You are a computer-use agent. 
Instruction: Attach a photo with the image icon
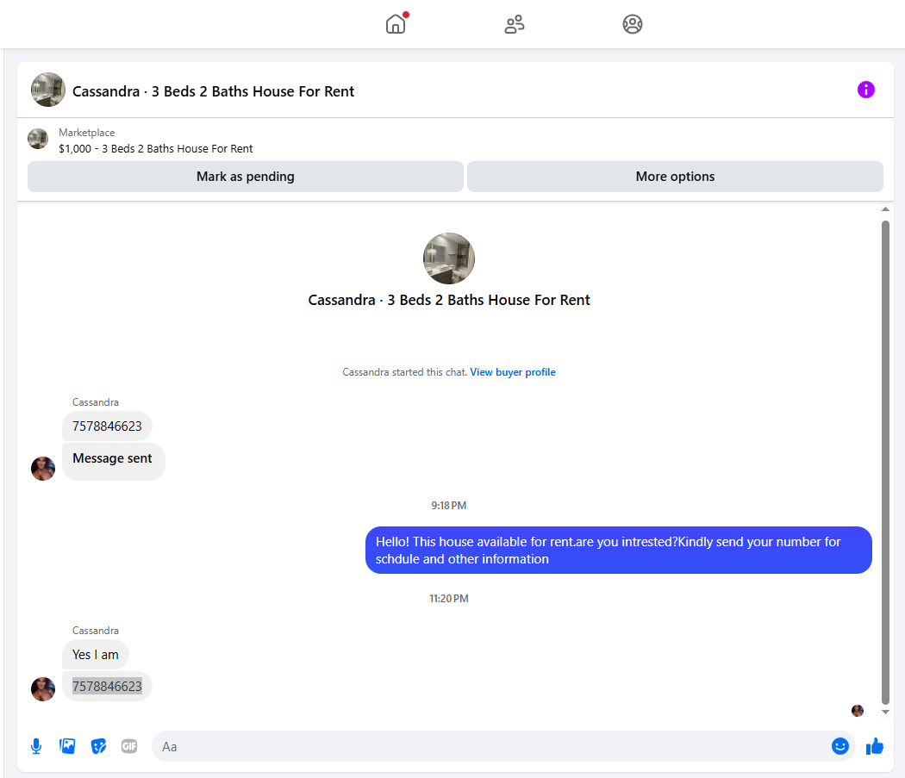[67, 746]
